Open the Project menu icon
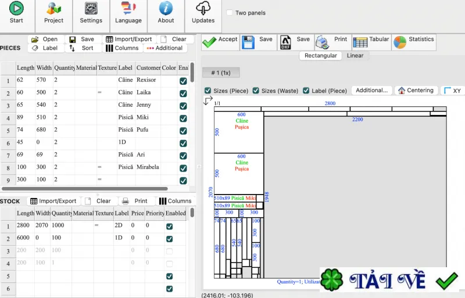The width and height of the screenshot is (465, 298). tap(53, 8)
